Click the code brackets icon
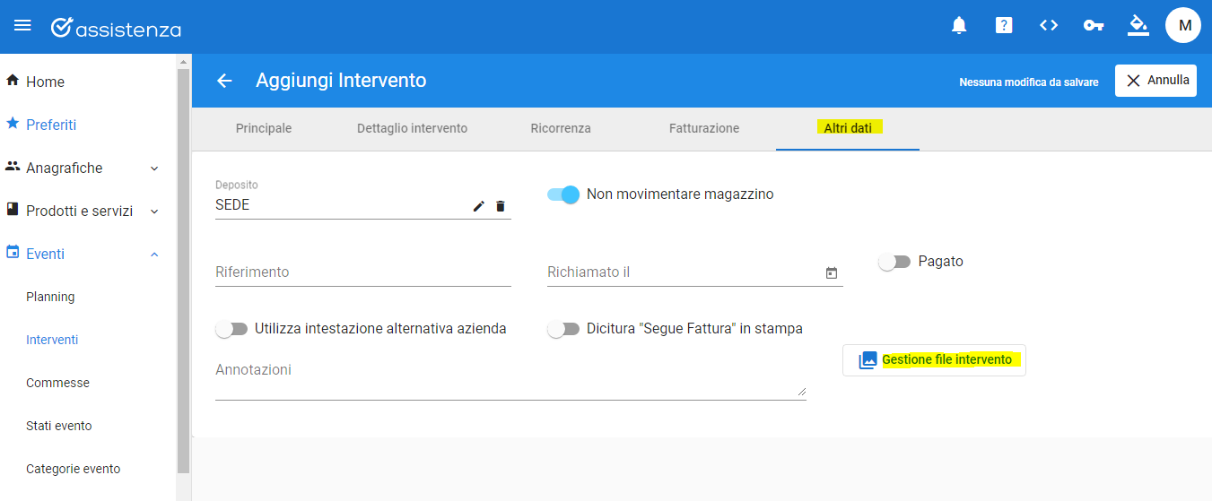 click(x=1049, y=25)
